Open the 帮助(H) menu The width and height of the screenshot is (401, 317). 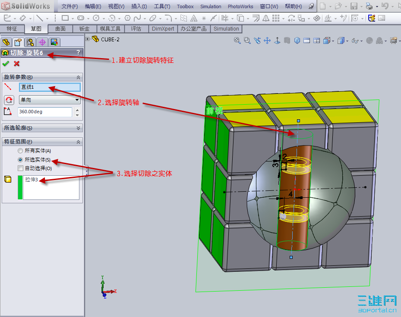coord(294,6)
